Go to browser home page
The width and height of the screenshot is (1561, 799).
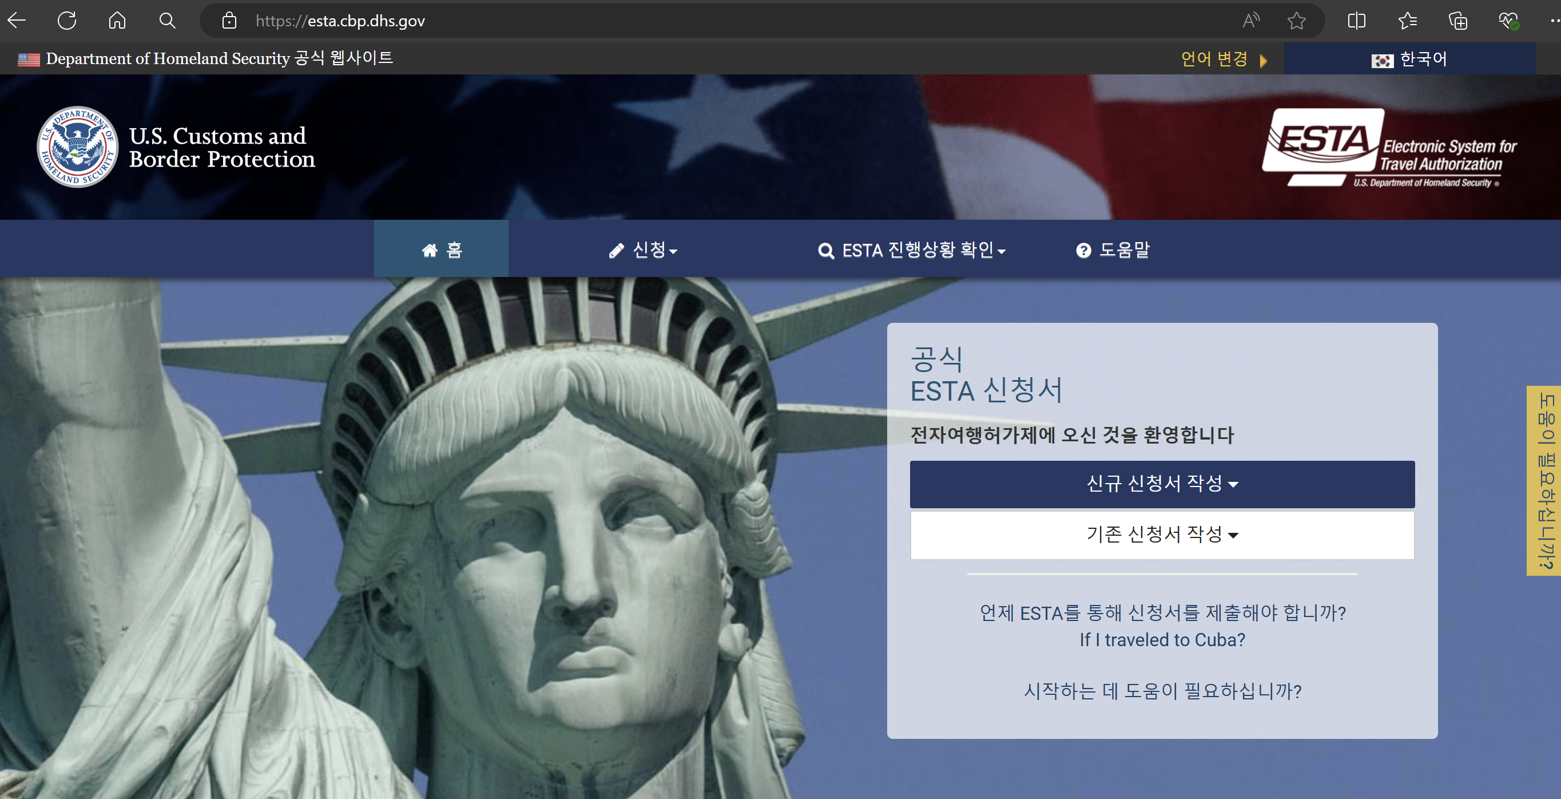pyautogui.click(x=117, y=21)
